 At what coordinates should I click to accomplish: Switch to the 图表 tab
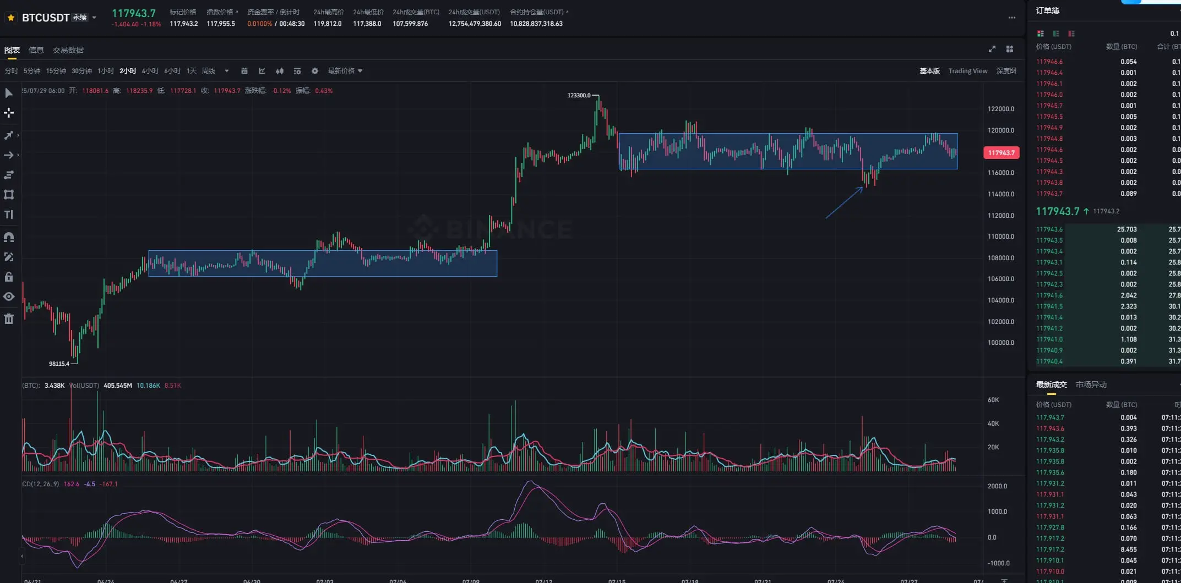pyautogui.click(x=12, y=50)
